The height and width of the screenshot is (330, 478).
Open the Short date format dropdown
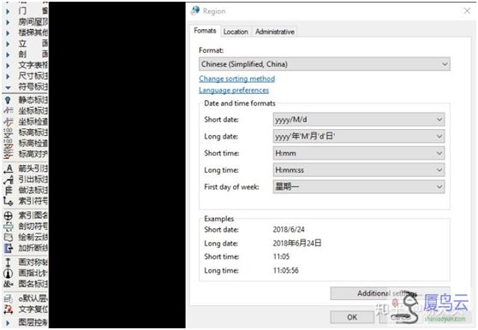tap(359, 120)
